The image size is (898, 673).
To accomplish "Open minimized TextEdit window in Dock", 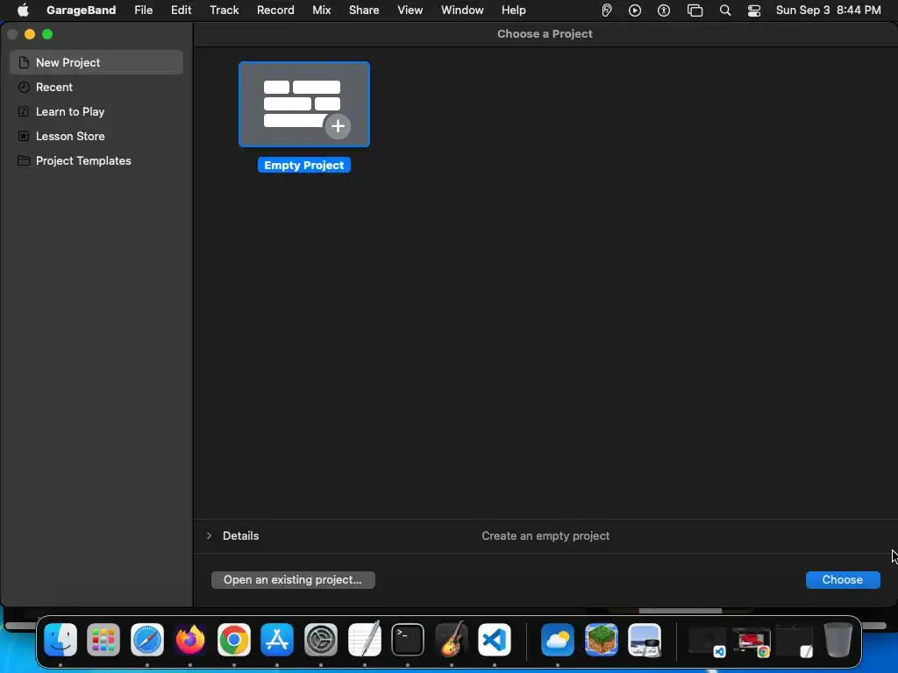I will click(795, 641).
